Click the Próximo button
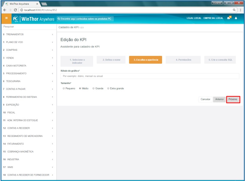The width and height of the screenshot is (245, 181). (233, 99)
